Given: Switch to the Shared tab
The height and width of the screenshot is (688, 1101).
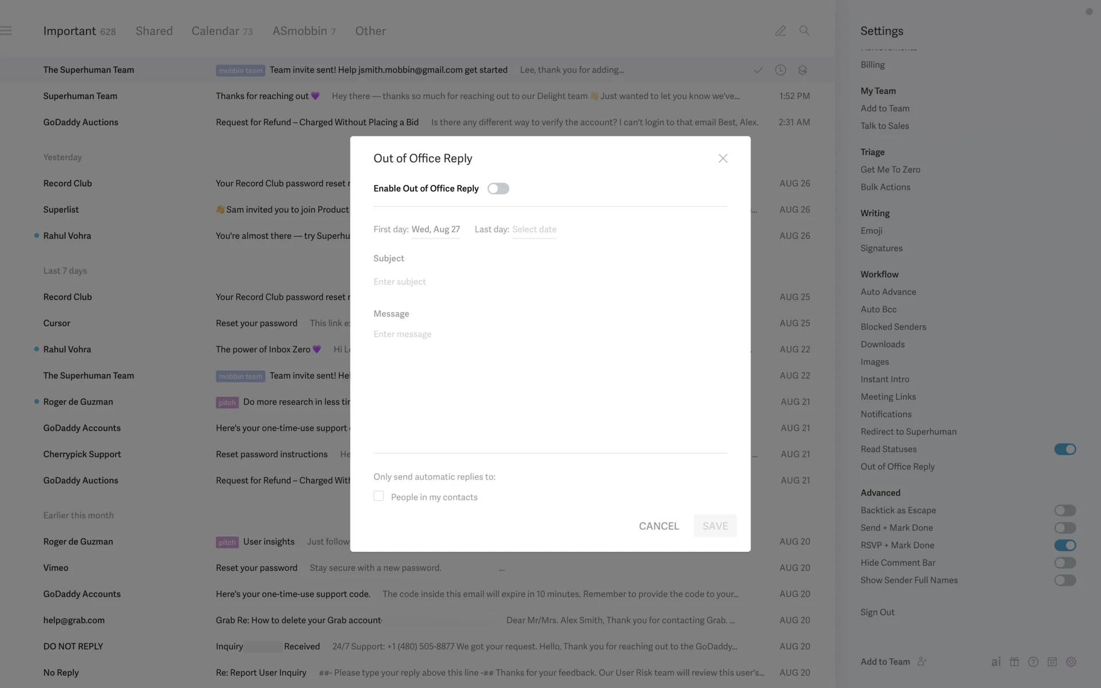Looking at the screenshot, I should pyautogui.click(x=154, y=31).
